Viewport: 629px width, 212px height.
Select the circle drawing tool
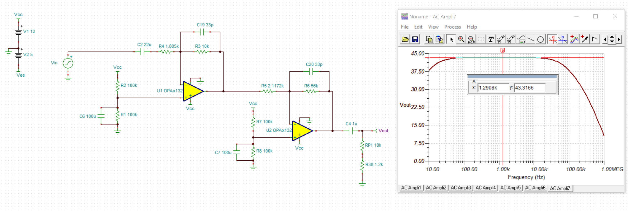pyautogui.click(x=541, y=40)
